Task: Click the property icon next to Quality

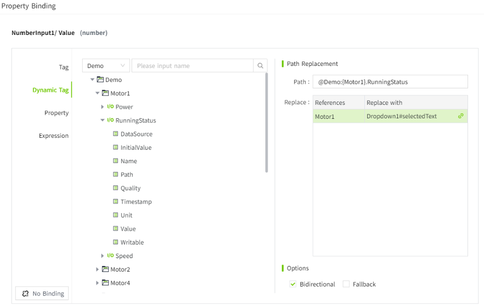Action: 116,188
